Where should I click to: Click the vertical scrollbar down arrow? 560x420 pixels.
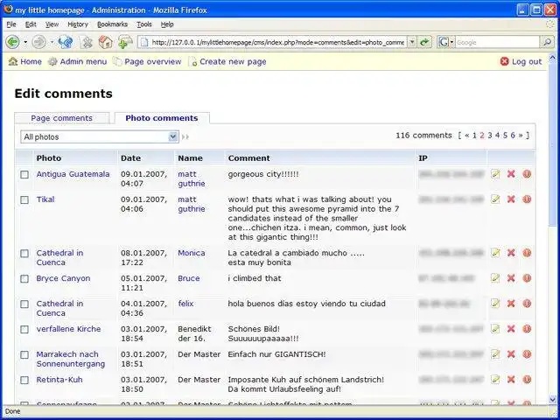[x=552, y=399]
